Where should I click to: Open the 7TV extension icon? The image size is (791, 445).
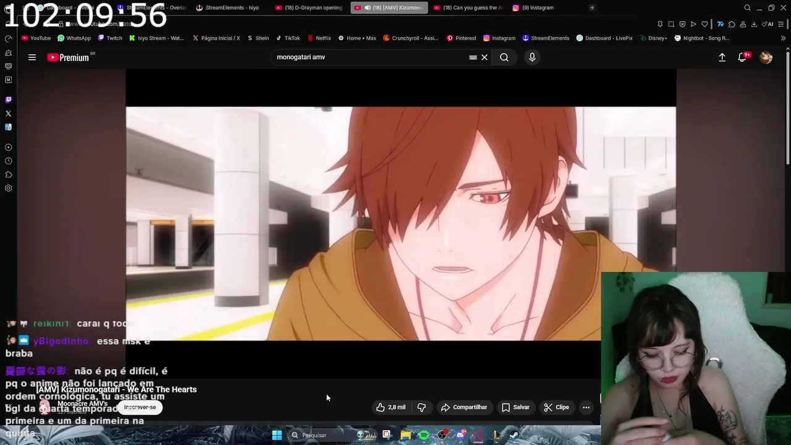coord(721,24)
